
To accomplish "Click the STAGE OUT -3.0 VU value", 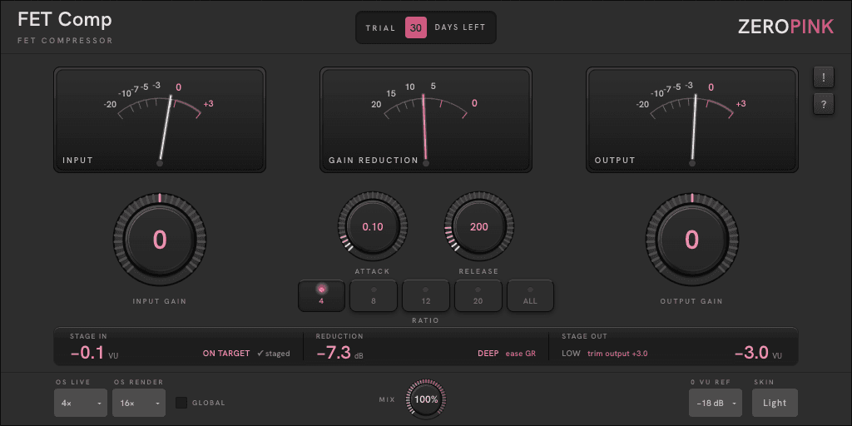I will pyautogui.click(x=759, y=353).
